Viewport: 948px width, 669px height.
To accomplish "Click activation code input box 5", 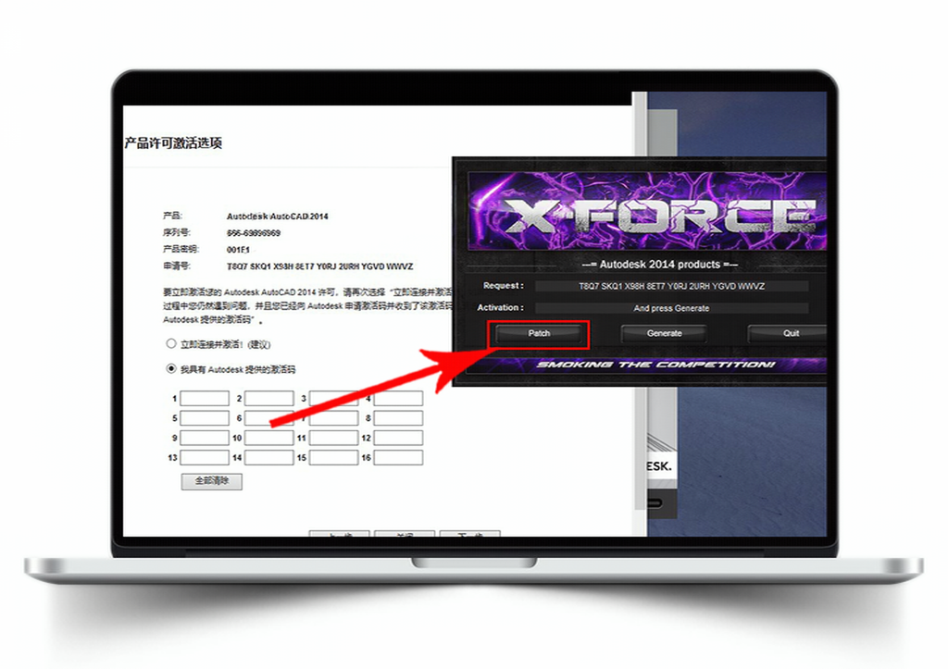I will coord(205,418).
